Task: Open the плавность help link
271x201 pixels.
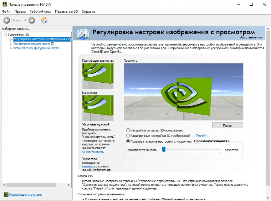Action: [90, 166]
